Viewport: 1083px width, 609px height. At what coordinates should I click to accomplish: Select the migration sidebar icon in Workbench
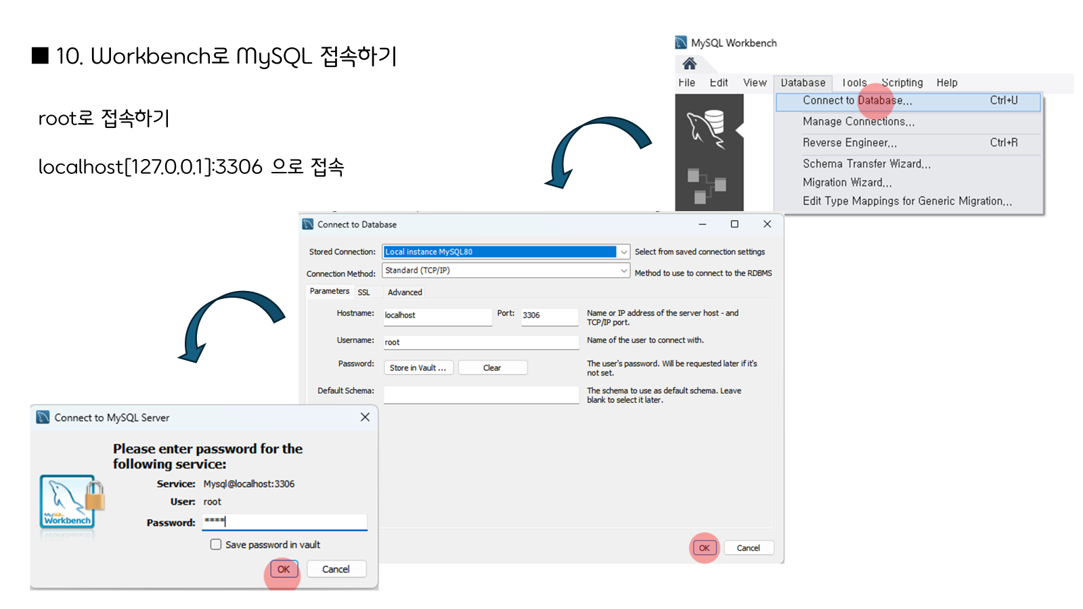click(x=707, y=185)
